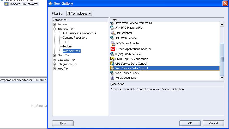The image size is (229, 129).
Task: Click the Web Service Data Control icon
Action: 112,68
